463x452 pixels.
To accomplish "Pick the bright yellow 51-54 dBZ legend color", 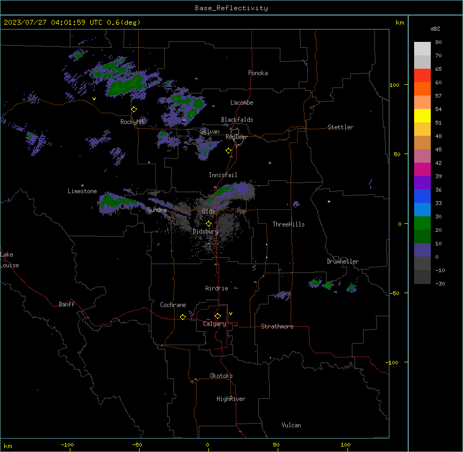I will coord(422,115).
